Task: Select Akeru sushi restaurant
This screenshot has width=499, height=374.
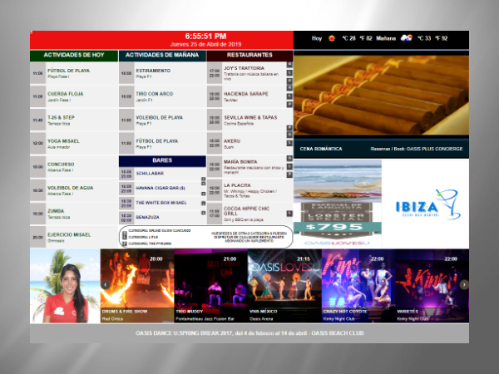Action: click(249, 144)
